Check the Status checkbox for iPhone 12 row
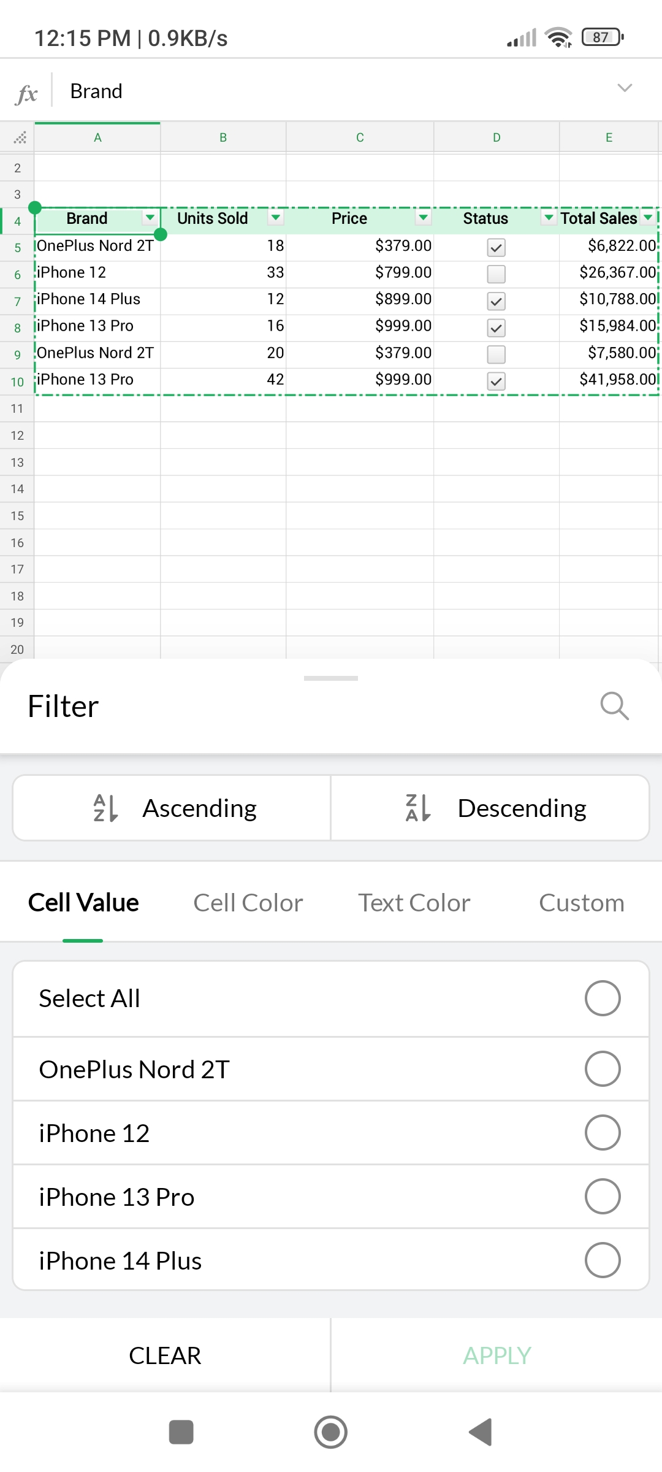This screenshot has width=662, height=1472. click(x=496, y=274)
